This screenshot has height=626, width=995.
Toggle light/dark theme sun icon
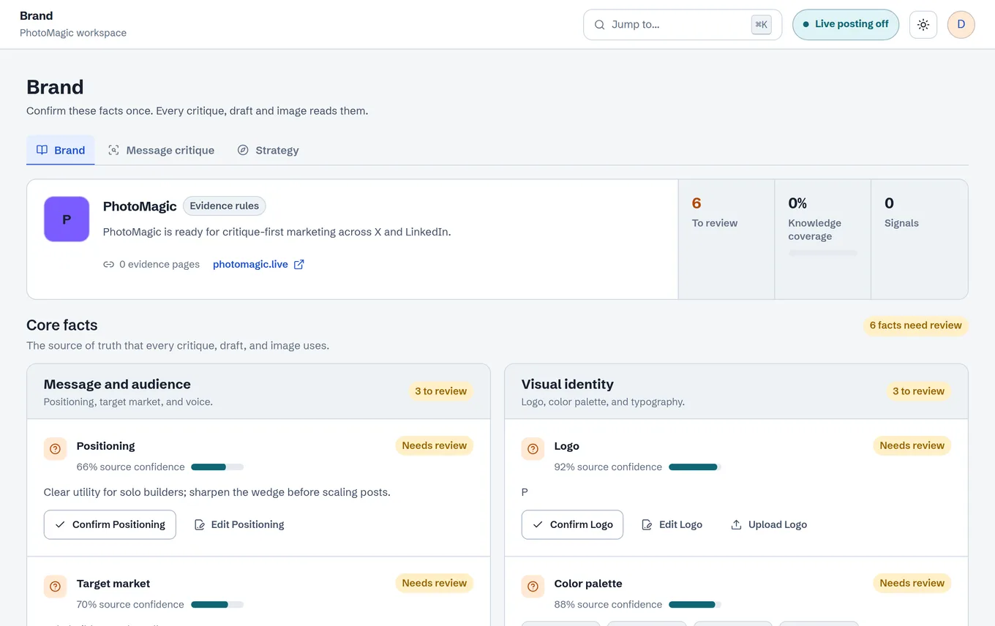coord(923,24)
